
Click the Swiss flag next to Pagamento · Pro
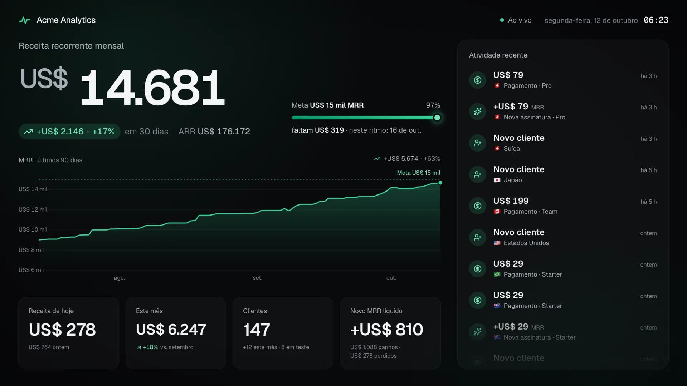tap(497, 86)
